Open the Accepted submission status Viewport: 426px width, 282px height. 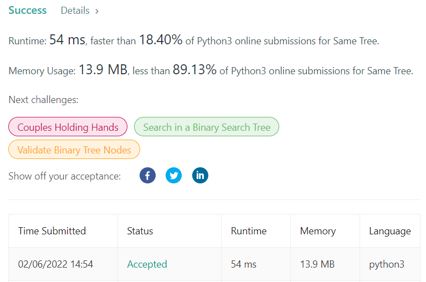pos(147,264)
